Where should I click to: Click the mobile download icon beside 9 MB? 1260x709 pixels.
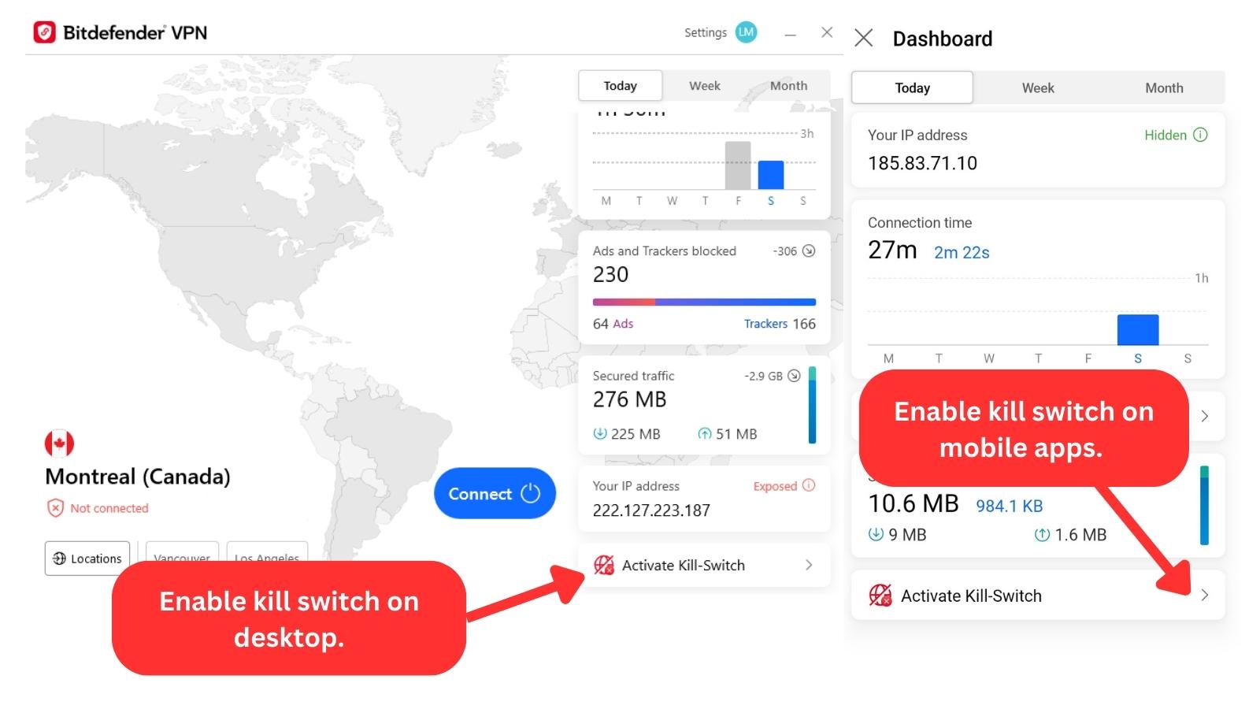[876, 534]
